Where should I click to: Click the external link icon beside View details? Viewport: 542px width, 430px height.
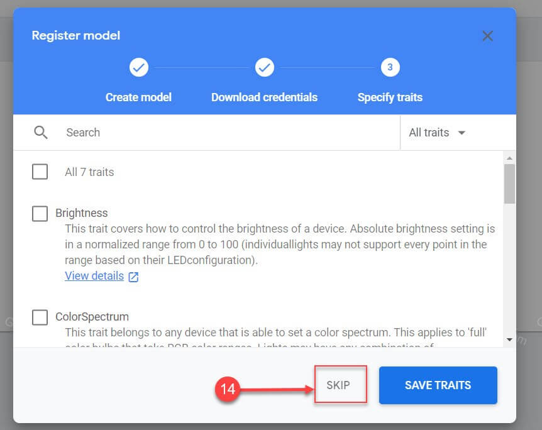click(133, 277)
